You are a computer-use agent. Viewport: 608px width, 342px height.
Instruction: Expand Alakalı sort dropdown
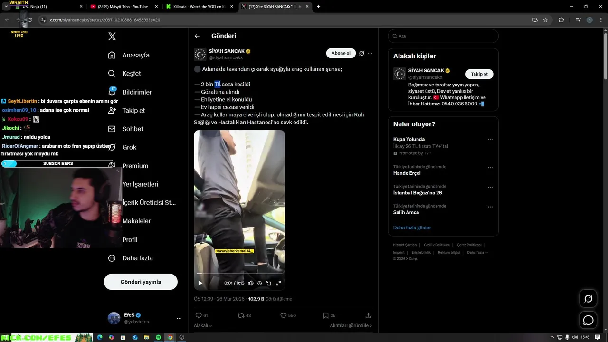click(203, 326)
